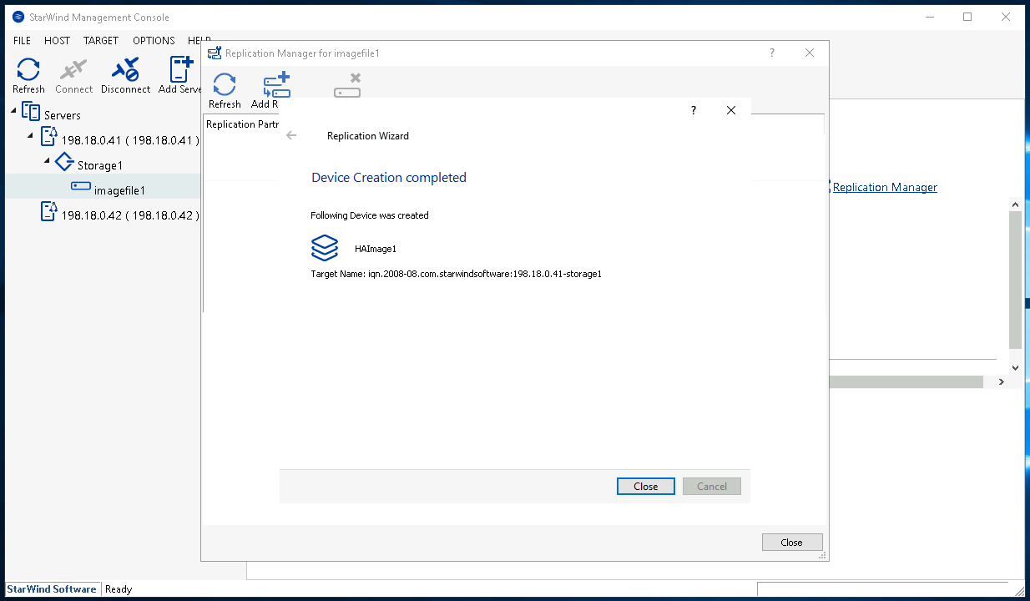The image size is (1030, 601).
Task: Click the wizard back arrow
Action: (x=291, y=135)
